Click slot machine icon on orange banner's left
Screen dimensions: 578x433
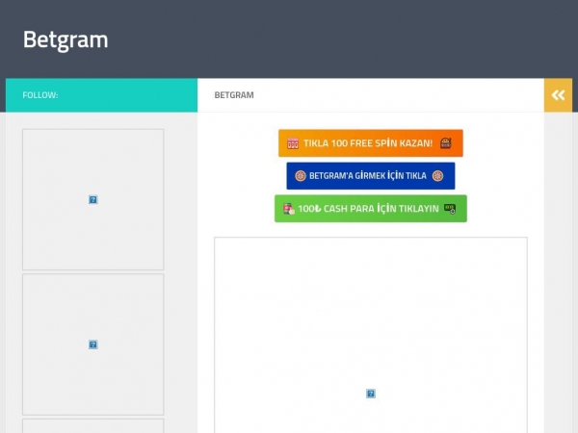coord(293,143)
